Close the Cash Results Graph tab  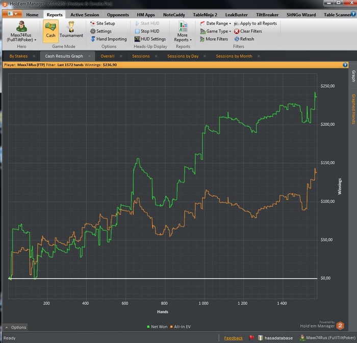point(89,56)
